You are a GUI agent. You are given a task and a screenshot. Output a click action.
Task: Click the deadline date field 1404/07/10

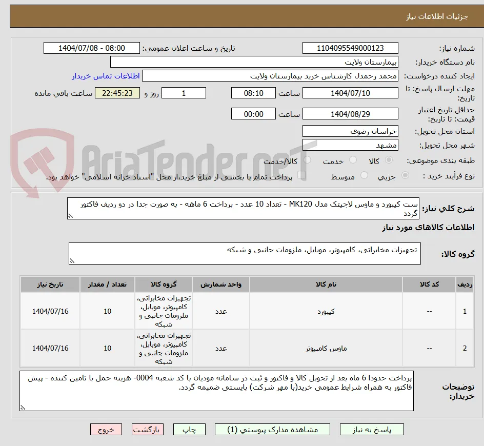tap(350, 93)
